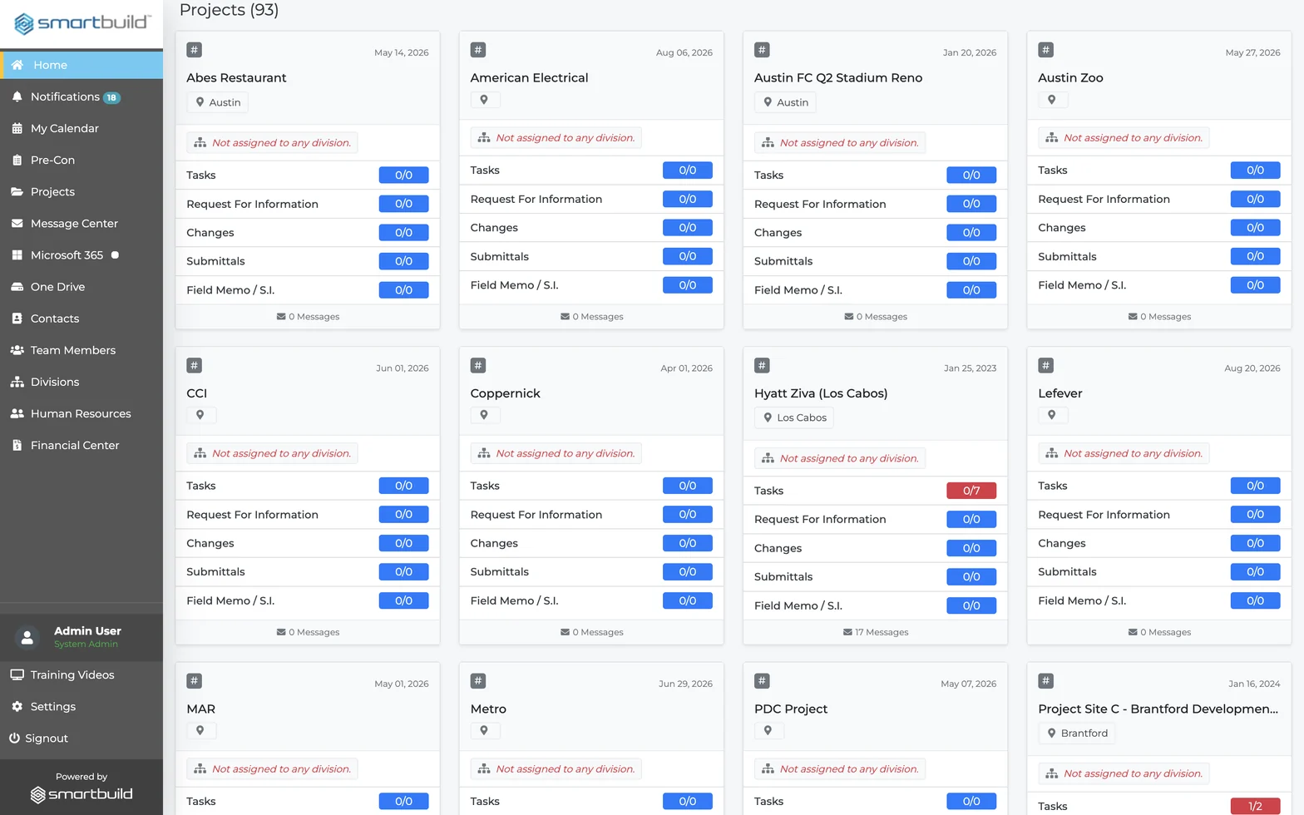The image size is (1304, 815).
Task: Click the hash icon on American Electrical card
Action: point(478,50)
